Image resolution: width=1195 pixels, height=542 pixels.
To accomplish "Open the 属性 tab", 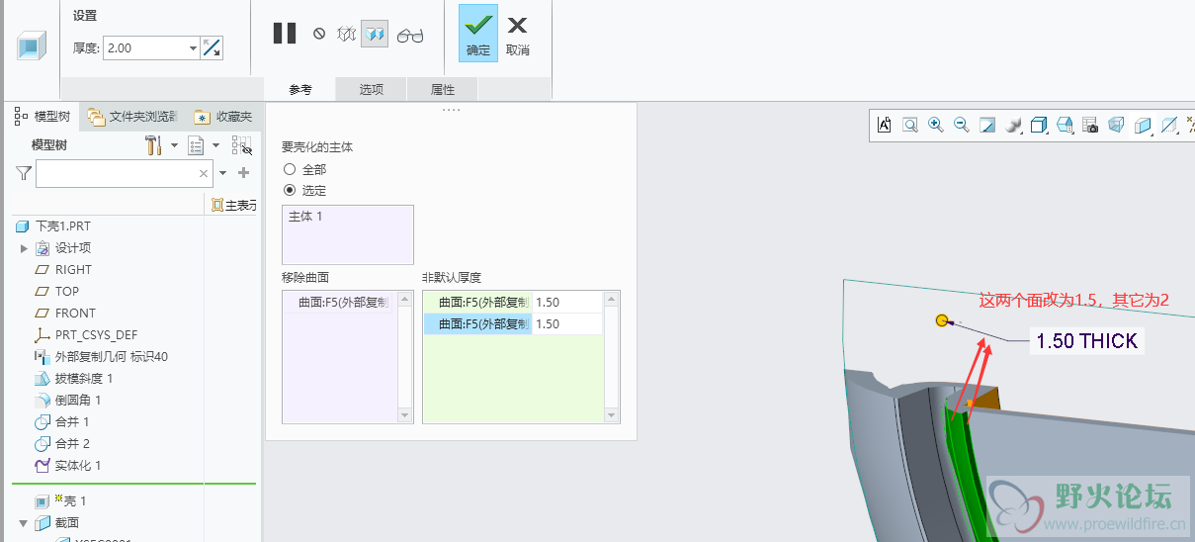I will [x=443, y=89].
